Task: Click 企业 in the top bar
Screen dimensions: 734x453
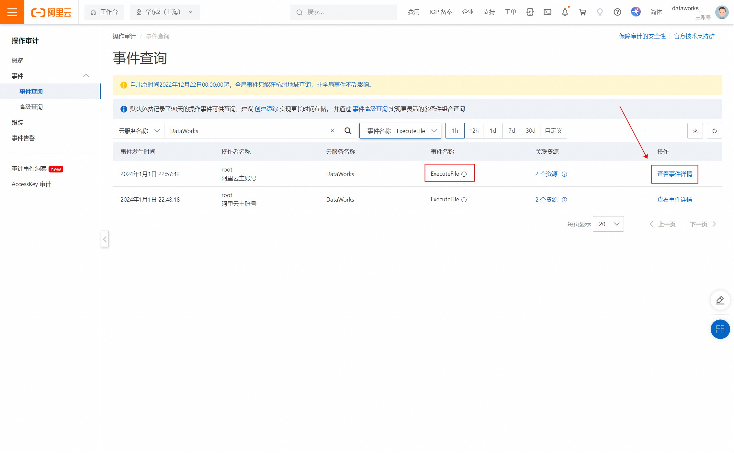Action: pyautogui.click(x=468, y=12)
